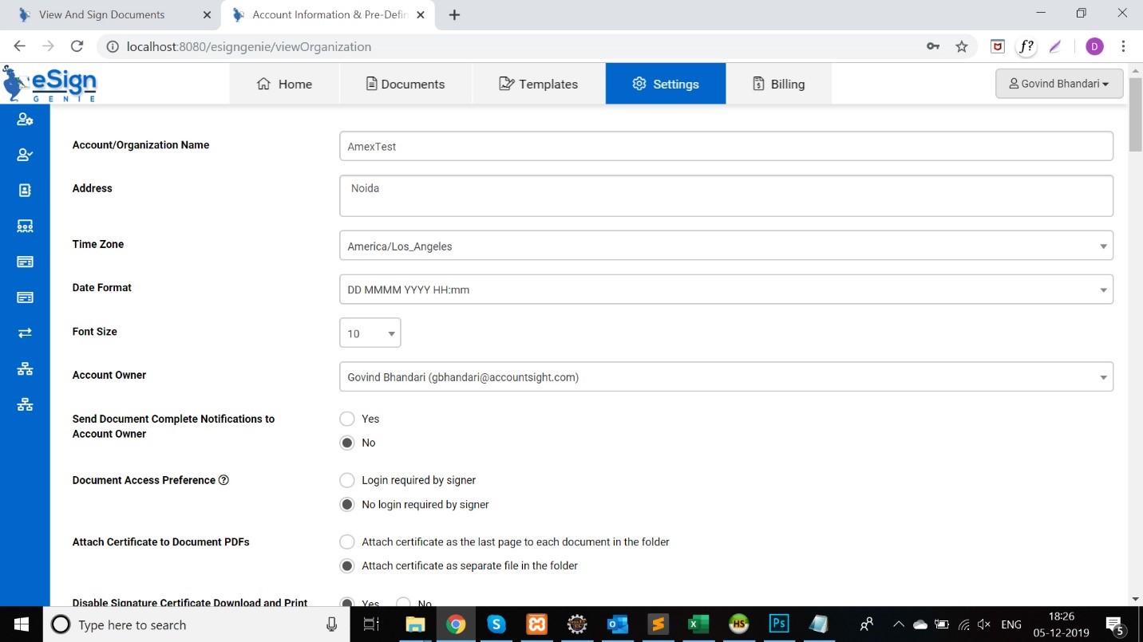Select login required by signer option

click(347, 480)
